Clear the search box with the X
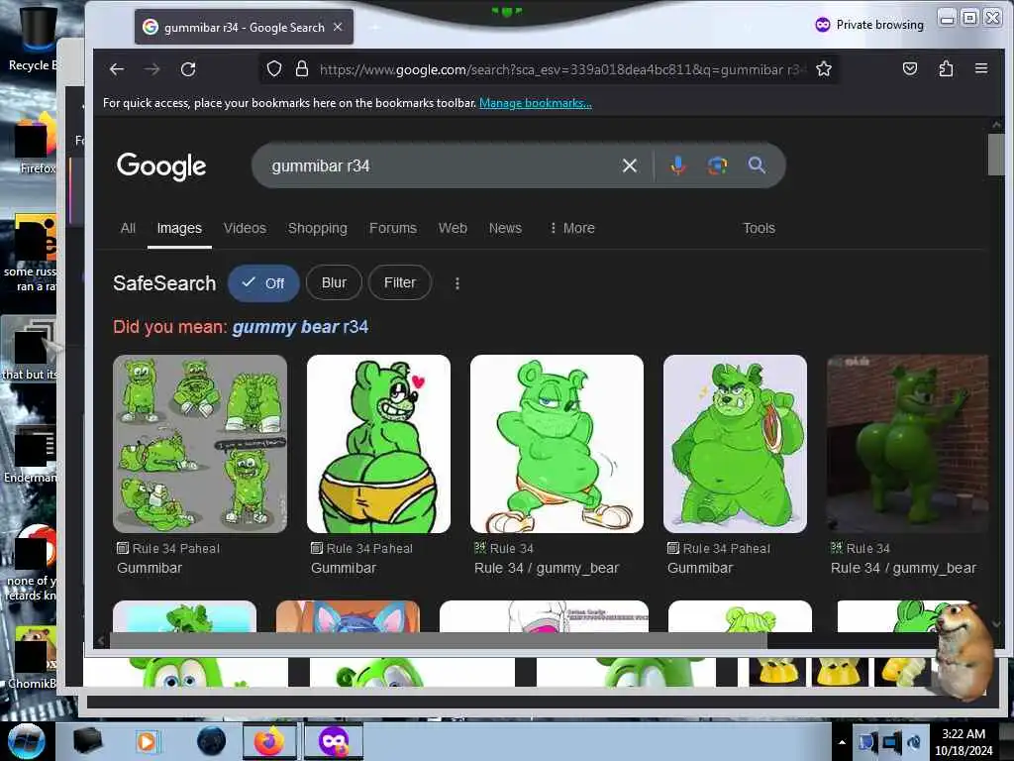The image size is (1014, 761). pos(629,165)
